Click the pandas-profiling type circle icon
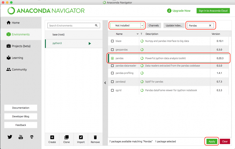 pyautogui.click(x=142, y=73)
